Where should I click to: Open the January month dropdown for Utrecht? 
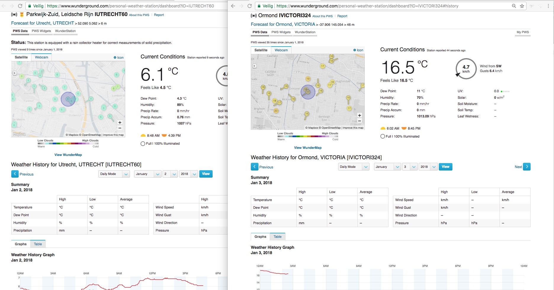click(x=147, y=174)
